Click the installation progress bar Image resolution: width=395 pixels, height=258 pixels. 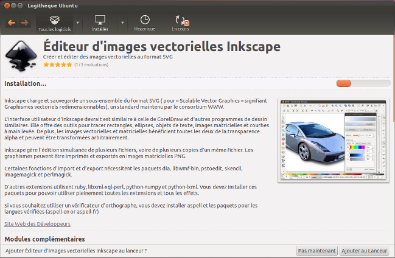click(x=363, y=83)
